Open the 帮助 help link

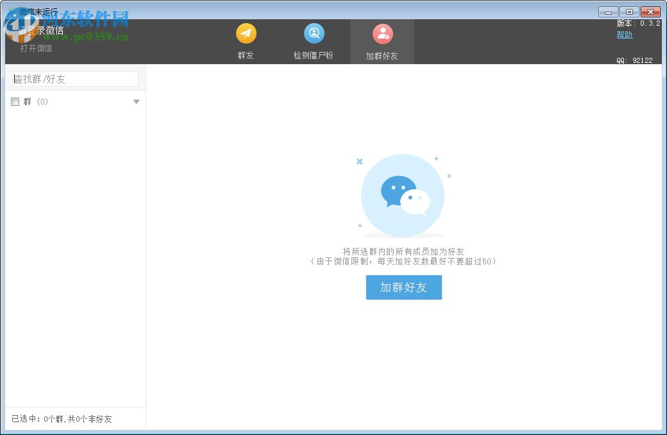click(x=624, y=35)
